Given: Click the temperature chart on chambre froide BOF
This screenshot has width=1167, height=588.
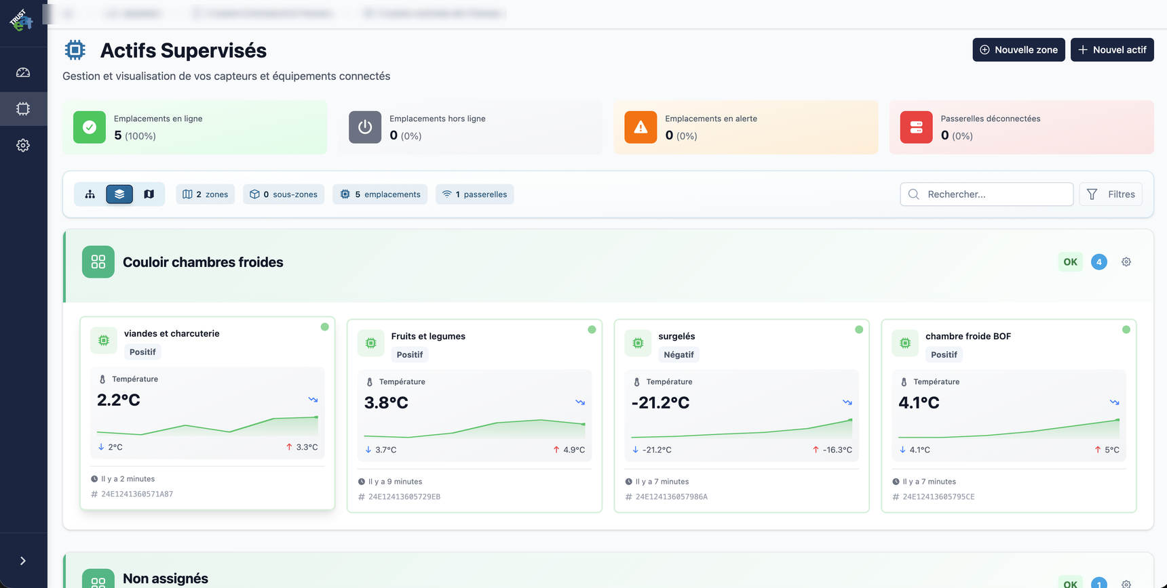Looking at the screenshot, I should tap(1009, 429).
